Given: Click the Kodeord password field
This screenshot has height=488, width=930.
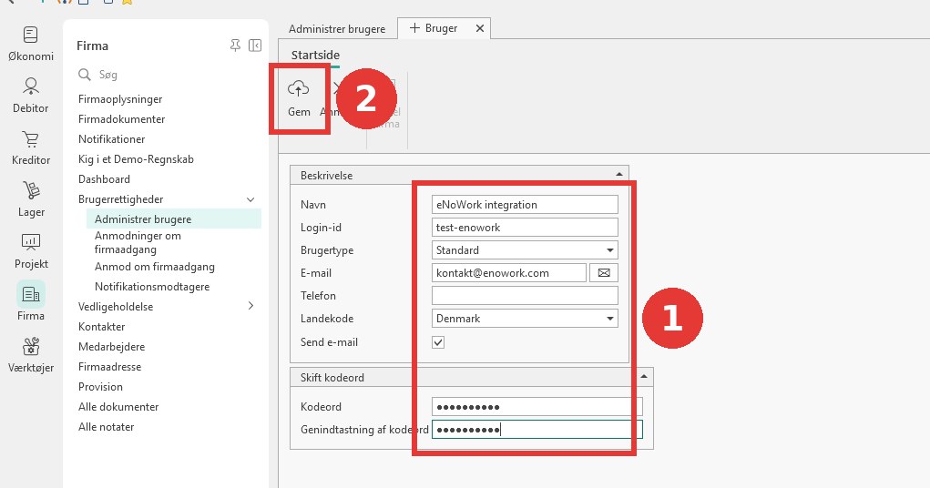Looking at the screenshot, I should tap(537, 407).
